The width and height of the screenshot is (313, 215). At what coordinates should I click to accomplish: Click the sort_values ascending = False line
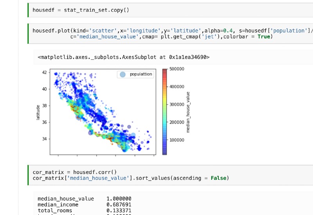[x=131, y=178]
